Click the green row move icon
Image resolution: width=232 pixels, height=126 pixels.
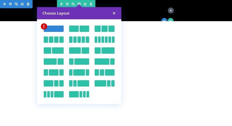click(x=61, y=4)
